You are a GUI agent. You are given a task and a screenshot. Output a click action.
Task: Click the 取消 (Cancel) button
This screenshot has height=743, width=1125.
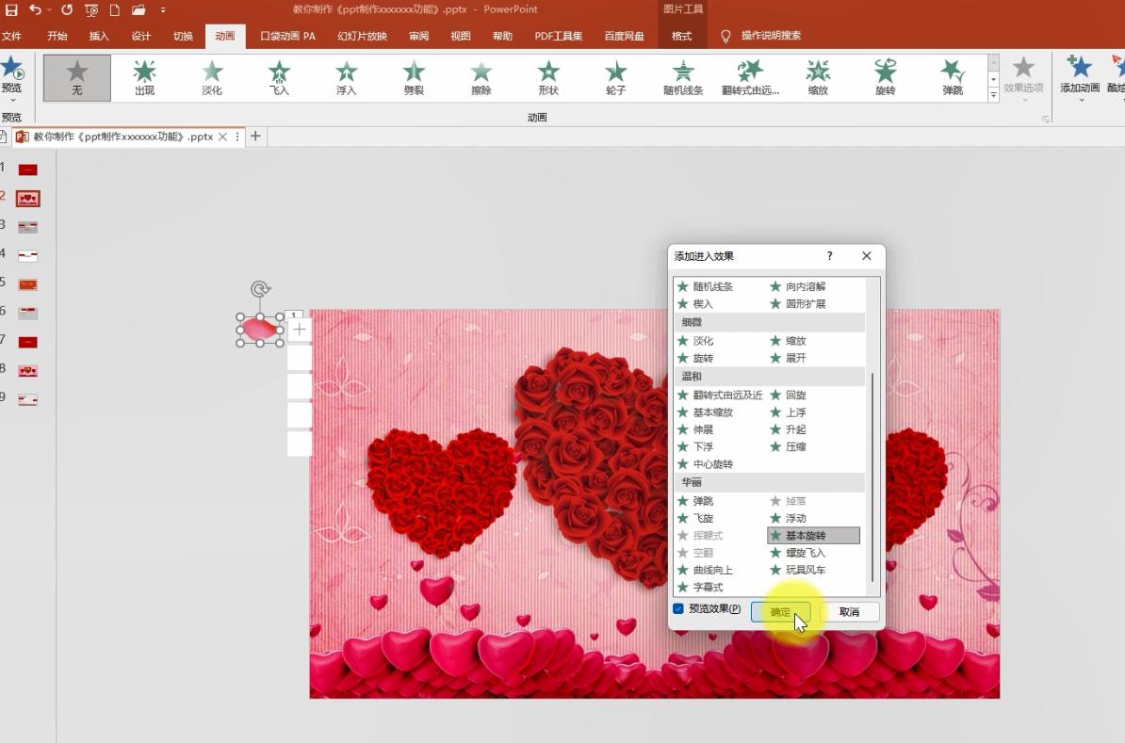point(849,611)
